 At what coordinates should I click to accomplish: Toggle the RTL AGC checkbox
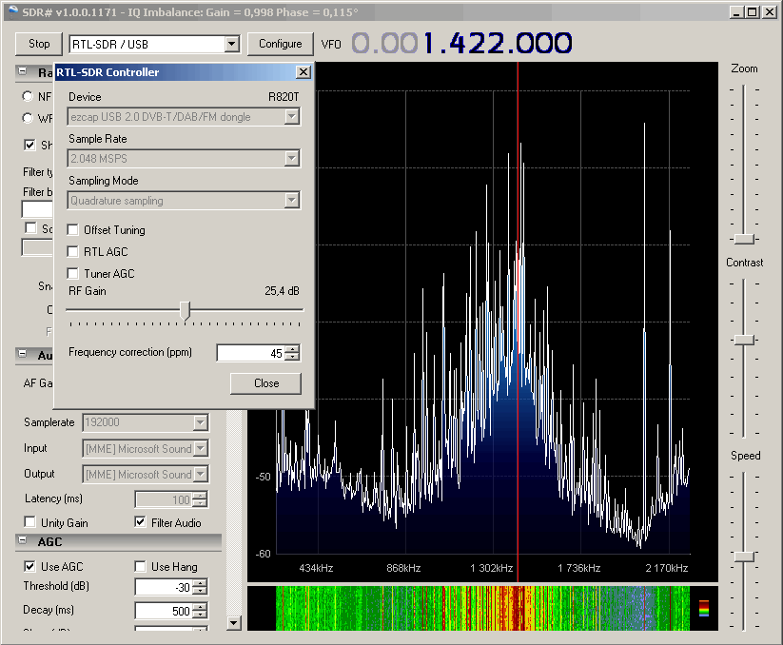(x=74, y=252)
